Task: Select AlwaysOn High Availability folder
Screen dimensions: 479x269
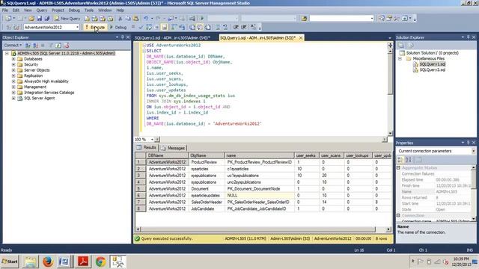Action: pos(46,81)
